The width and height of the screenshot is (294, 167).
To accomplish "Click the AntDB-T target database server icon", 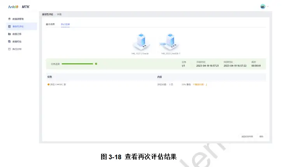I will 170,42.
